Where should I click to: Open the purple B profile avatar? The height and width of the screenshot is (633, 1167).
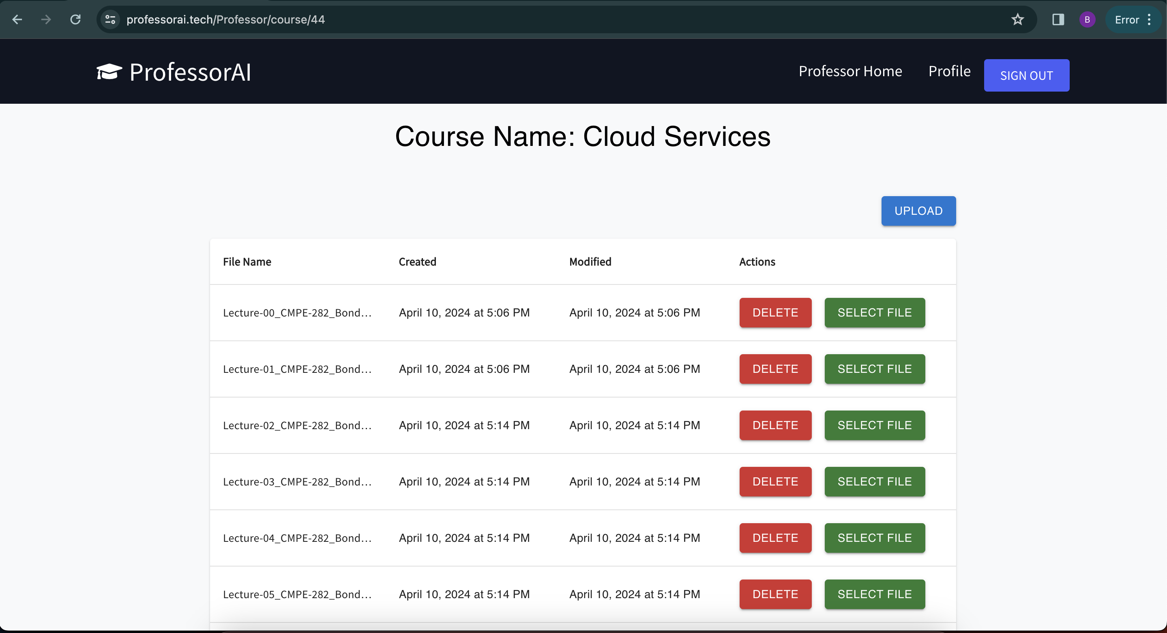coord(1087,19)
